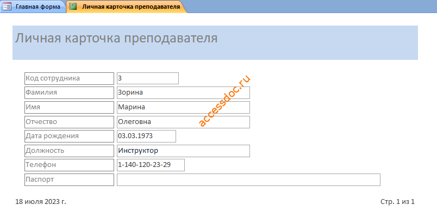Click the Должность label
The width and height of the screenshot is (437, 223).
69,151
